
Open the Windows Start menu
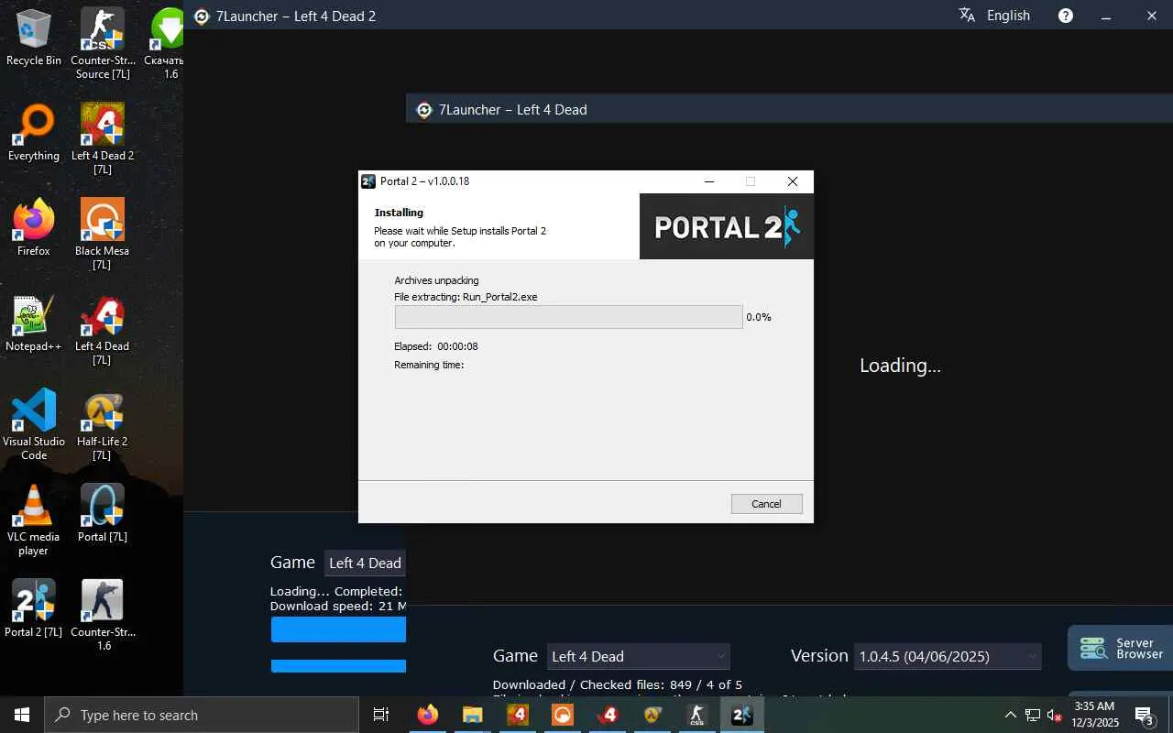22,715
